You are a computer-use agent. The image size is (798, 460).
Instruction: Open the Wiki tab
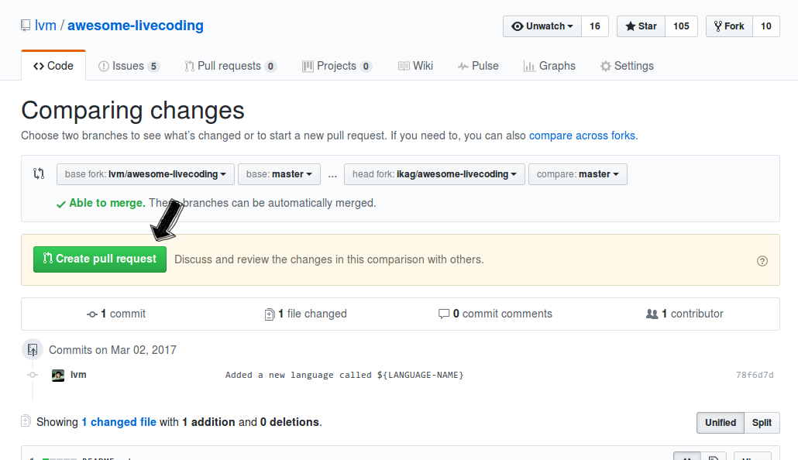(x=416, y=66)
